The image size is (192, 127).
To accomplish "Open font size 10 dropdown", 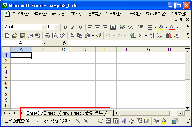I will tap(57, 27).
